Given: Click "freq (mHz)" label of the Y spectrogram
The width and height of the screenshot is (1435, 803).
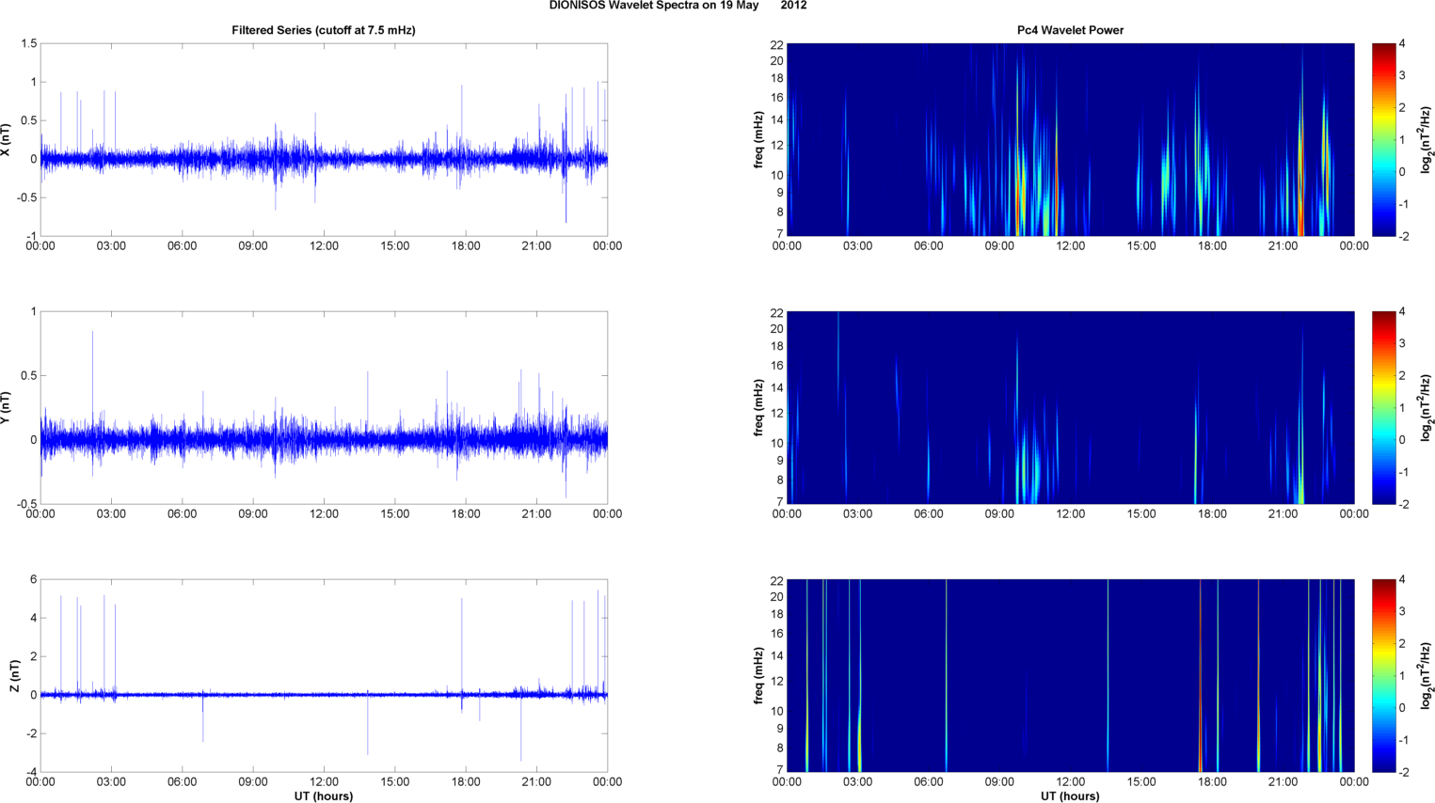Looking at the screenshot, I should coord(758,408).
